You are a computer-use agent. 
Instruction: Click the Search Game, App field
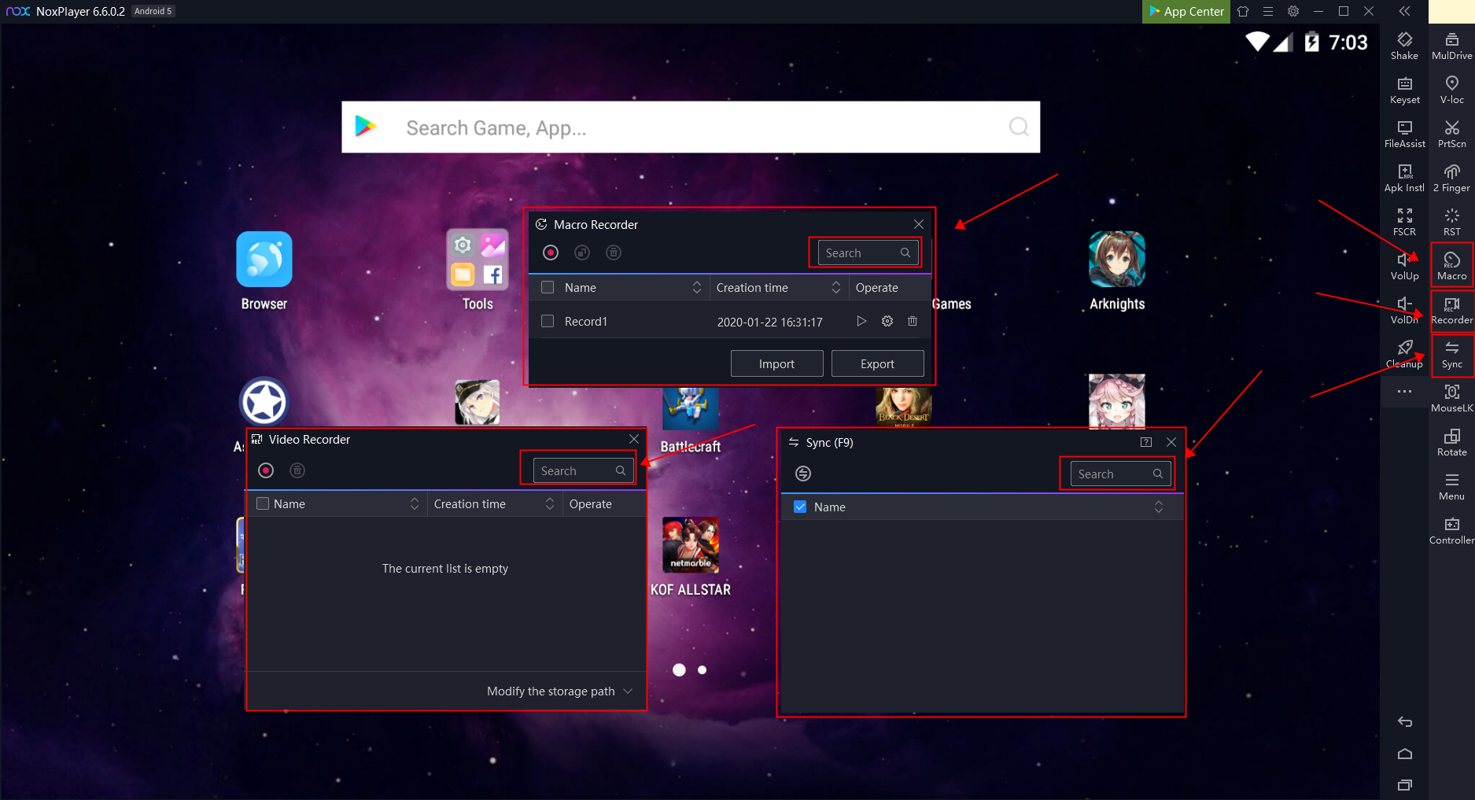point(691,127)
